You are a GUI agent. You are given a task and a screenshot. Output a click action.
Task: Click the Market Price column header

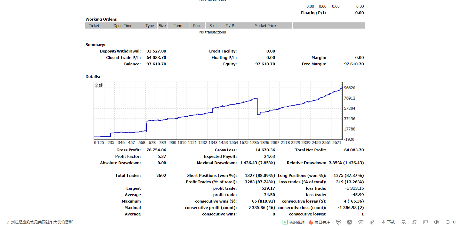(265, 25)
